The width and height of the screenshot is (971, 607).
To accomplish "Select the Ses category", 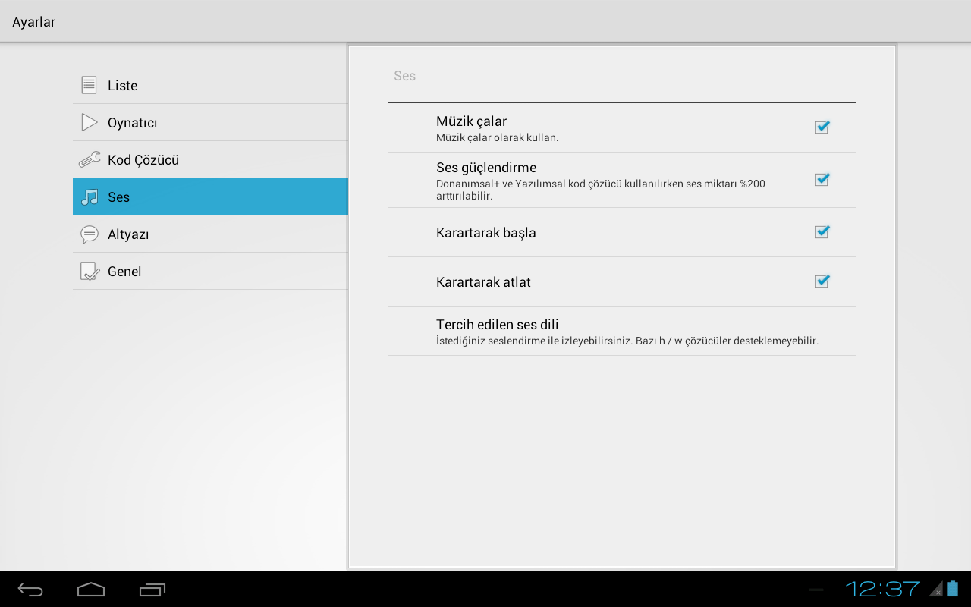I will [x=210, y=197].
